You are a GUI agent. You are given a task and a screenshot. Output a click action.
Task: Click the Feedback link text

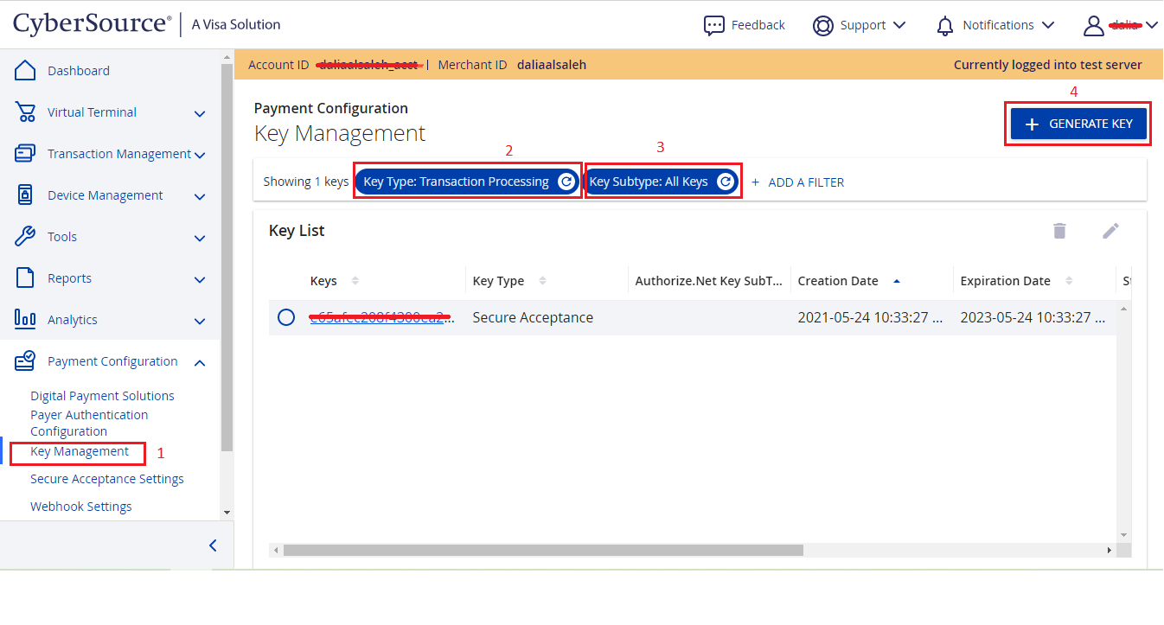[758, 25]
